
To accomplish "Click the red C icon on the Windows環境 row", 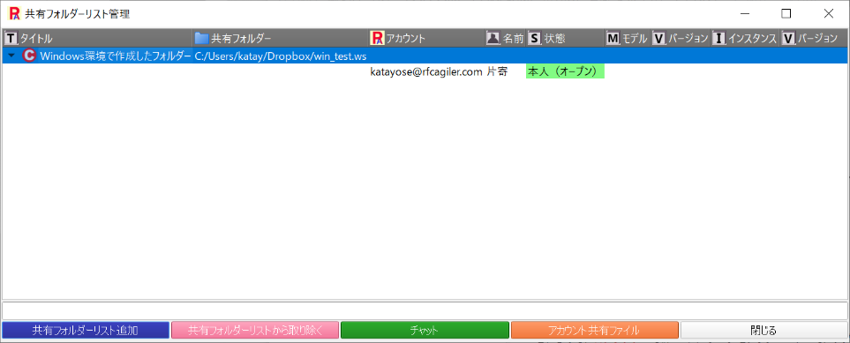I will tap(30, 56).
